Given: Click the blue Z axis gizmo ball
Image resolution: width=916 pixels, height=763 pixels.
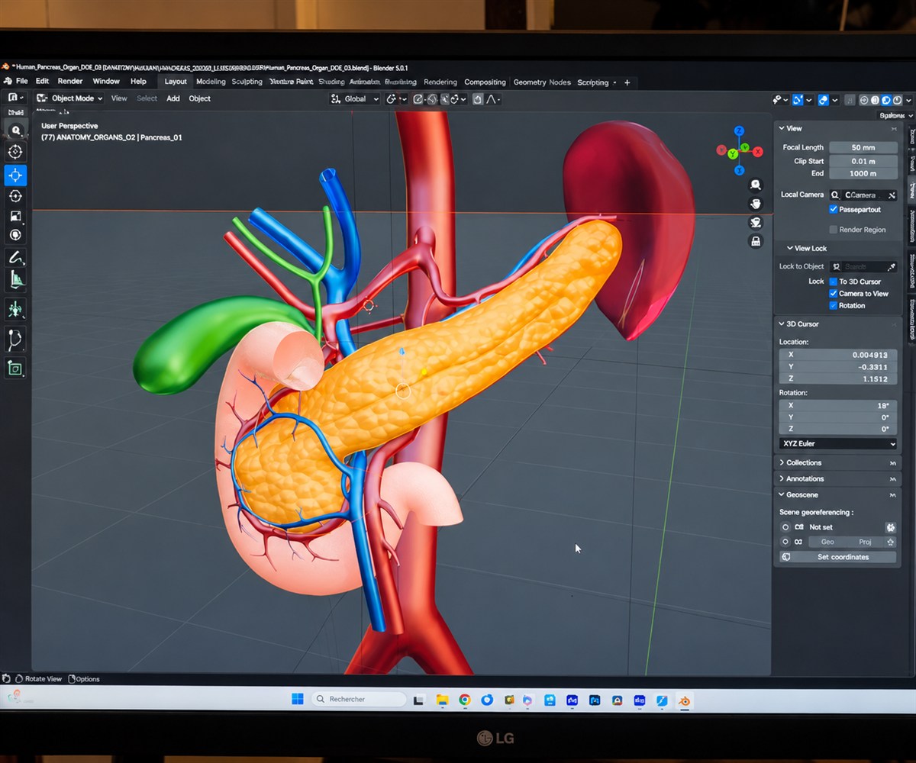Looking at the screenshot, I should (x=739, y=131).
